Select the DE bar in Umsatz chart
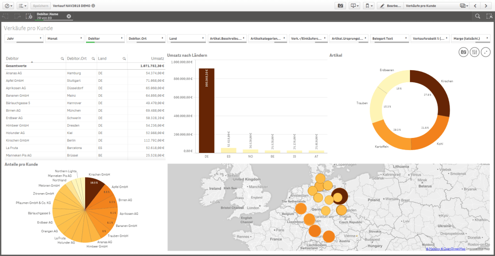Image resolution: width=495 pixels, height=256 pixels. point(206,110)
